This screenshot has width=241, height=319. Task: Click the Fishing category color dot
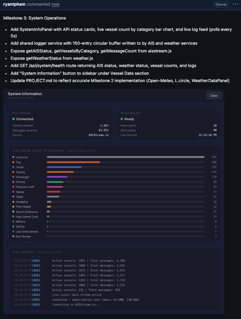pyautogui.click(x=13, y=182)
